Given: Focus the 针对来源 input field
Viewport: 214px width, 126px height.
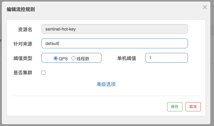Looking at the screenshot, I should click(114, 43).
